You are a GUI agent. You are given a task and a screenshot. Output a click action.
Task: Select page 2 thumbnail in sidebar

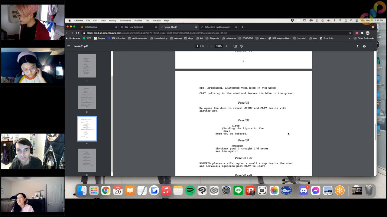tap(87, 66)
